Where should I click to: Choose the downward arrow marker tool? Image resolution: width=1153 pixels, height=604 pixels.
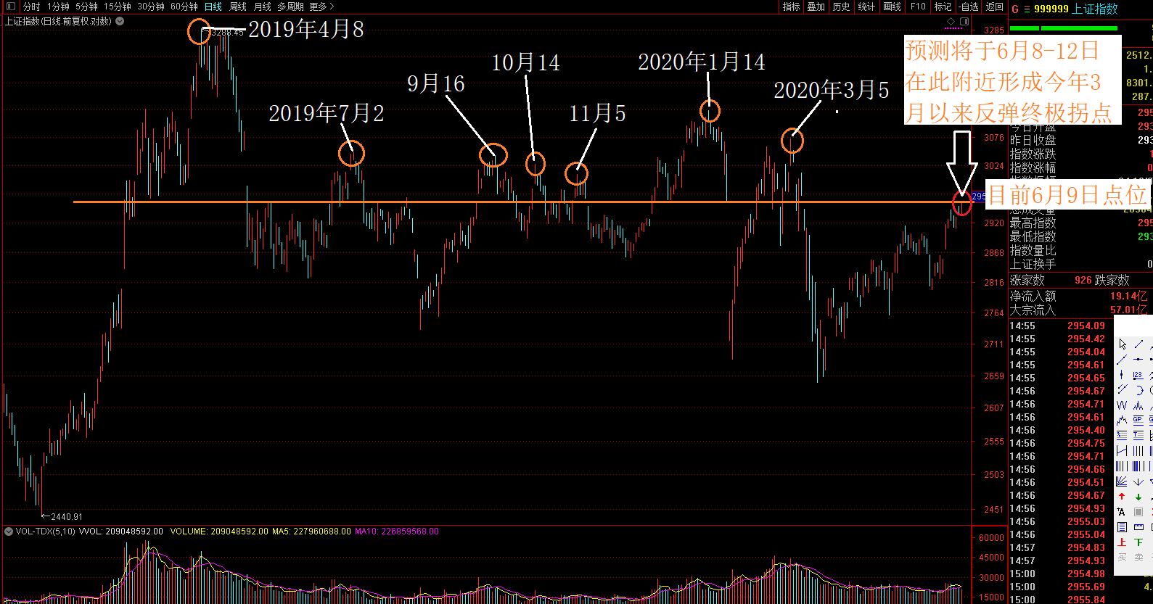tap(1138, 481)
